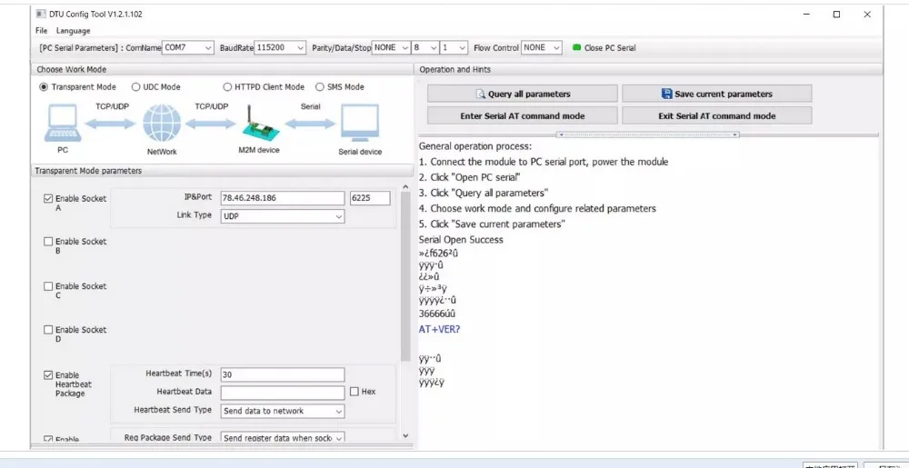The image size is (909, 468).
Task: Open the data bits 8 dropdown
Action: coord(425,47)
